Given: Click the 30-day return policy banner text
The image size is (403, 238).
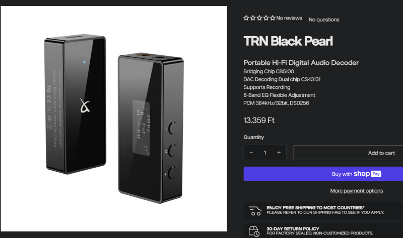Looking at the screenshot, I should point(320,231).
